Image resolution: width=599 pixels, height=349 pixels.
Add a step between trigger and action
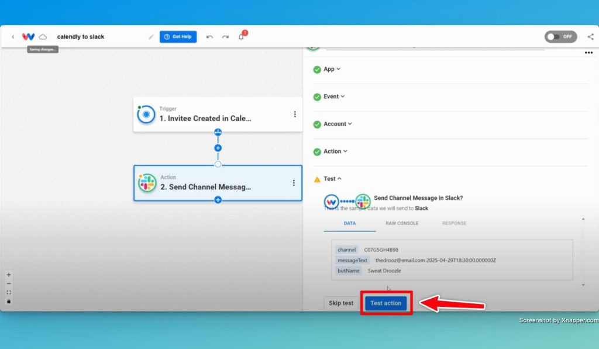pyautogui.click(x=218, y=148)
